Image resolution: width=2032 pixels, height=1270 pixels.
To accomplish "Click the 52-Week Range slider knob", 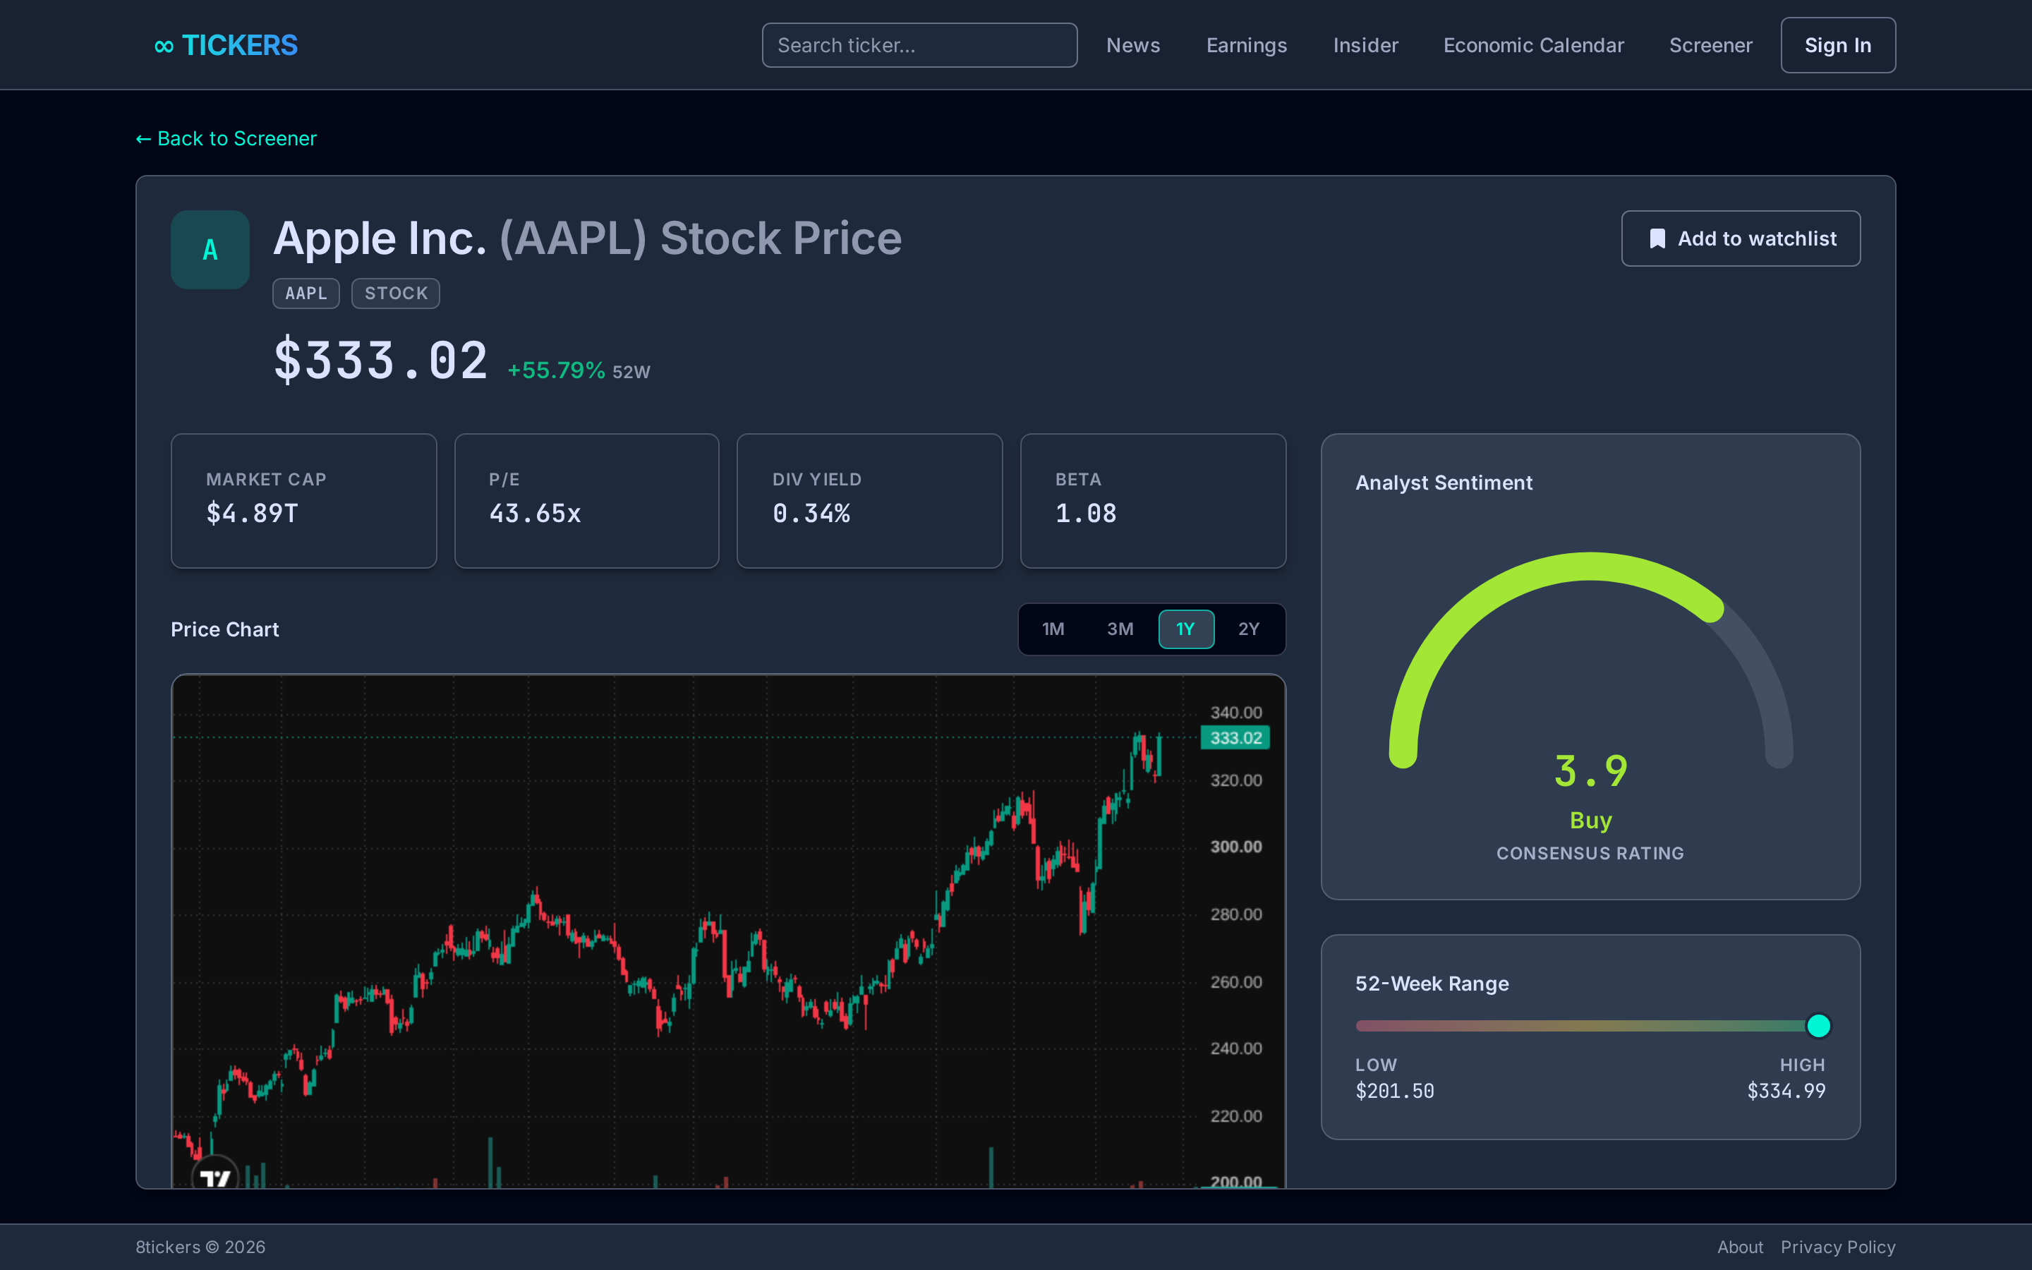I will click(1818, 1026).
